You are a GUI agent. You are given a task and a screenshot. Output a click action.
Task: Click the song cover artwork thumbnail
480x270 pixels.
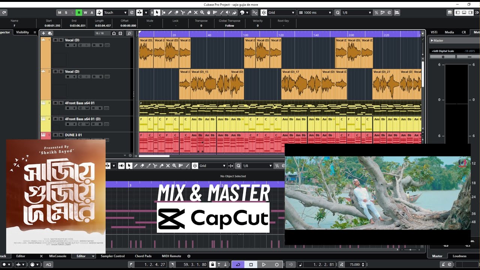(55, 196)
